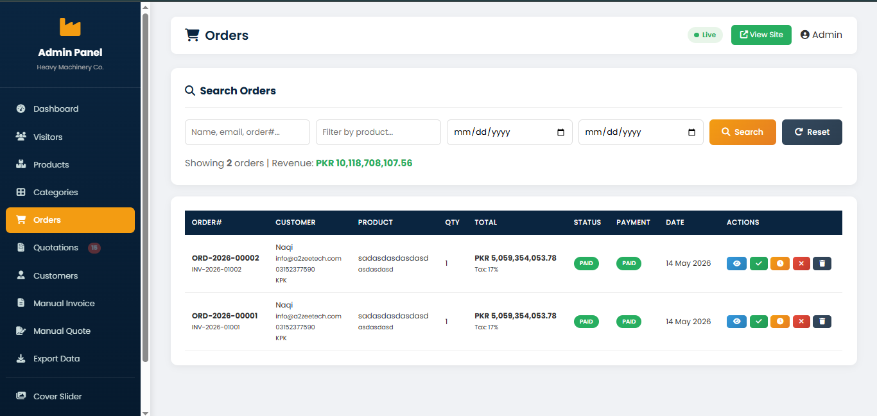This screenshot has width=877, height=416.
Task: Cancel order ORD-2026-00001 with red X
Action: (x=801, y=321)
